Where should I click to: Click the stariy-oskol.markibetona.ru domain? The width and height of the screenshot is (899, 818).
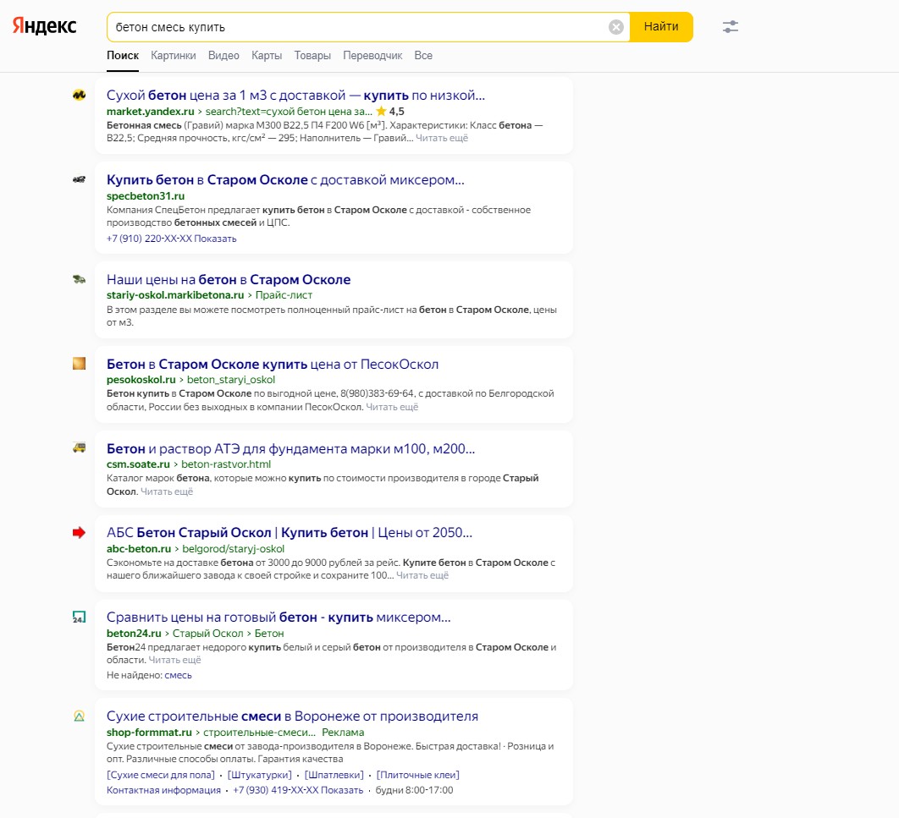[x=175, y=295]
